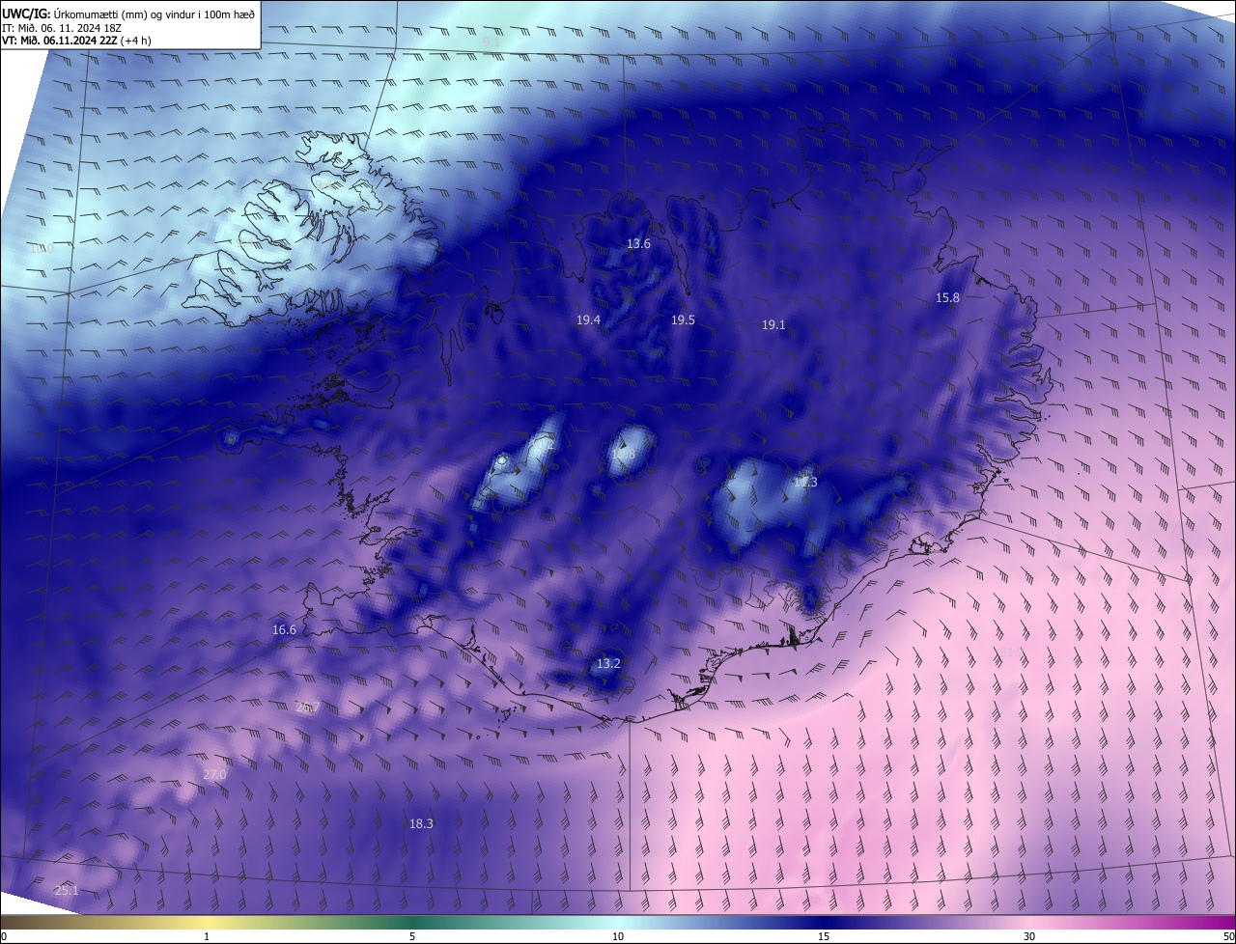Click the 'VT: Mið. 06.11.2024 22Z (+4 h)' line
Viewport: 1236px width, 944px height.
pyautogui.click(x=76, y=41)
